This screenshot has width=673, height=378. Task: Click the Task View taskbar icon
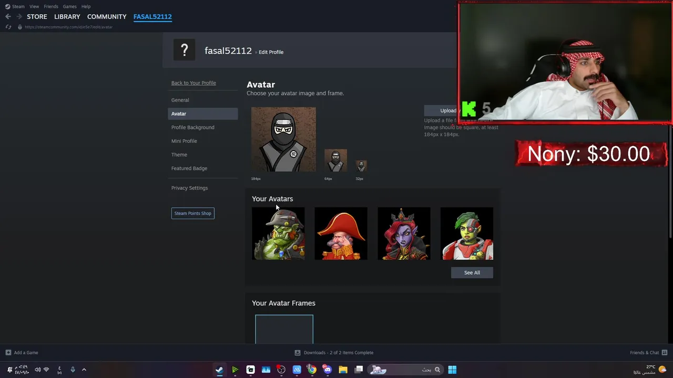[359, 370]
